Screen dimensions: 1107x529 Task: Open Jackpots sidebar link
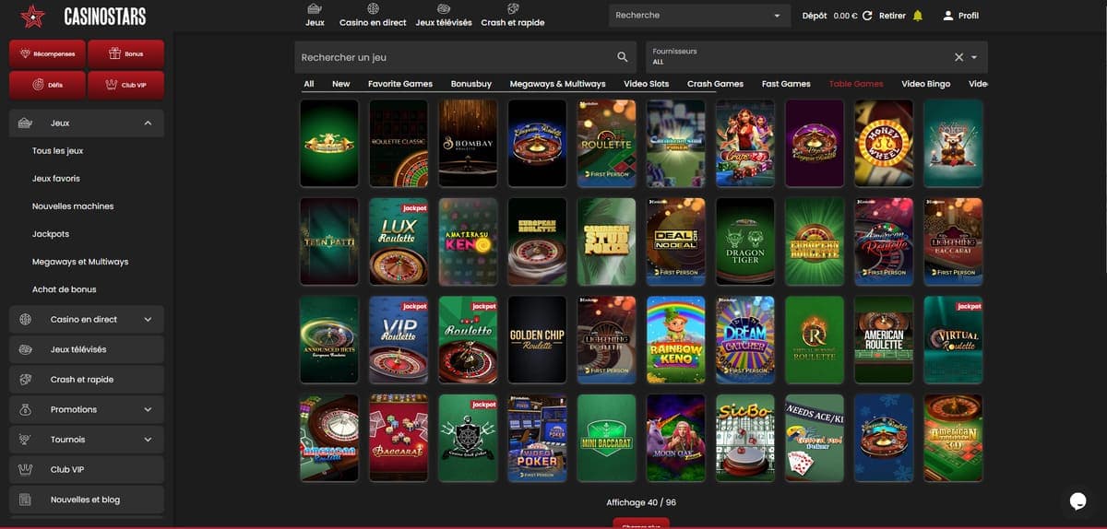pyautogui.click(x=51, y=234)
